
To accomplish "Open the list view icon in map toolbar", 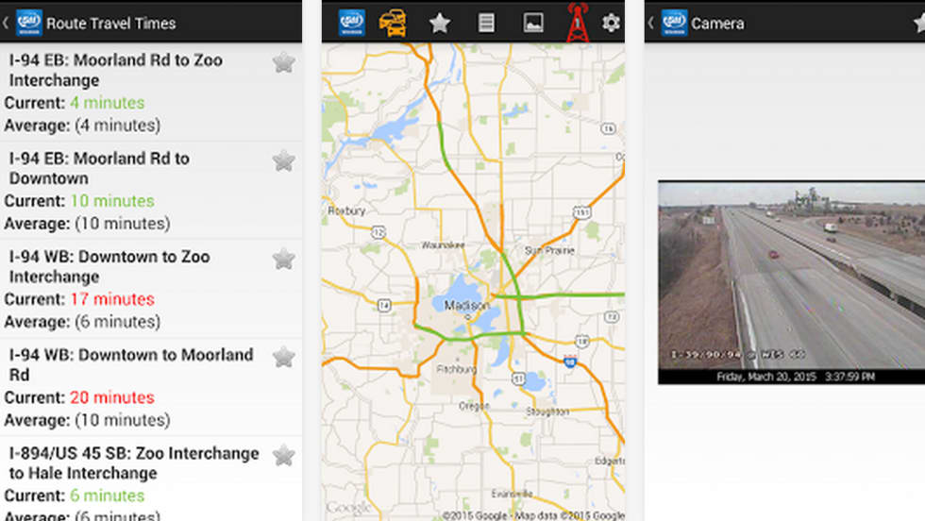I will tap(486, 23).
